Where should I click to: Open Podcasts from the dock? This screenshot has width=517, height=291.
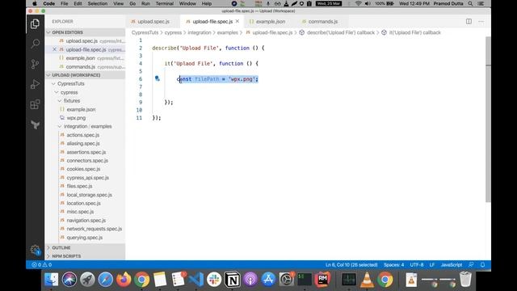250,280
